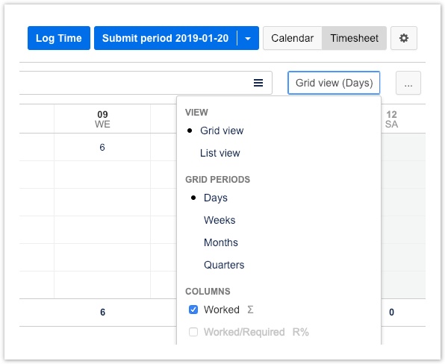Open the Grid view (Days) dropdown
Screen dimensions: 445x364
coord(334,83)
